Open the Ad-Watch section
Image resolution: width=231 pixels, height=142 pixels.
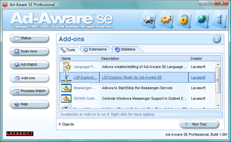pos(29,65)
